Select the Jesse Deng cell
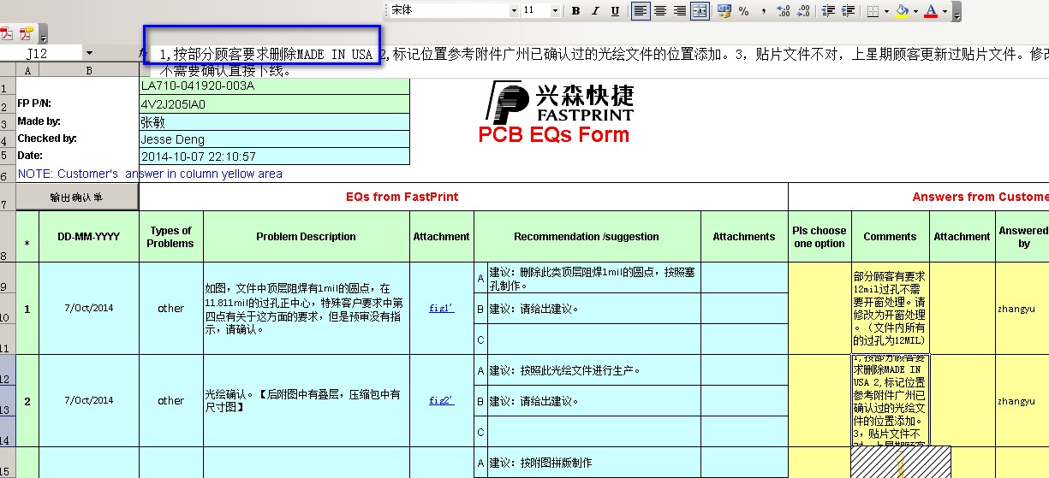The image size is (1049, 478). 274,139
